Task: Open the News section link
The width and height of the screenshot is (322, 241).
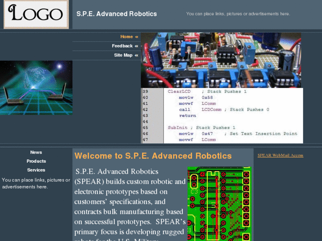Action: [36, 153]
